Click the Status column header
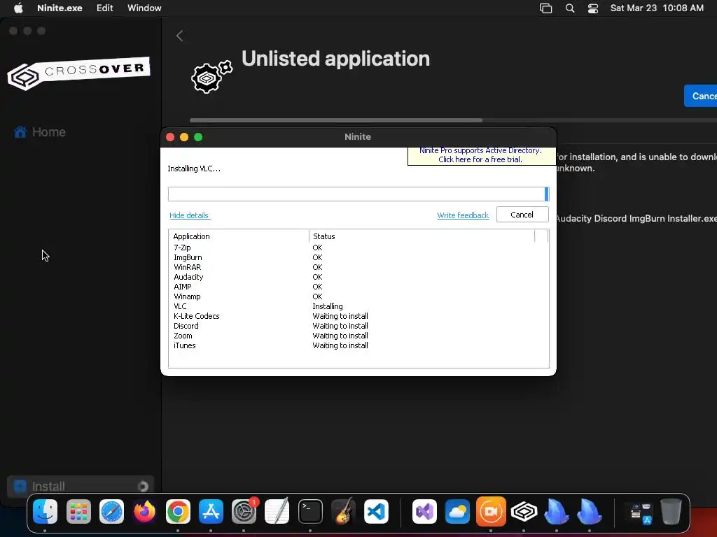717x537 pixels. [x=422, y=236]
